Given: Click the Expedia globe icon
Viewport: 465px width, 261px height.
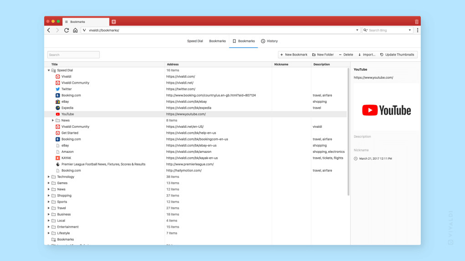Looking at the screenshot, I should point(58,108).
